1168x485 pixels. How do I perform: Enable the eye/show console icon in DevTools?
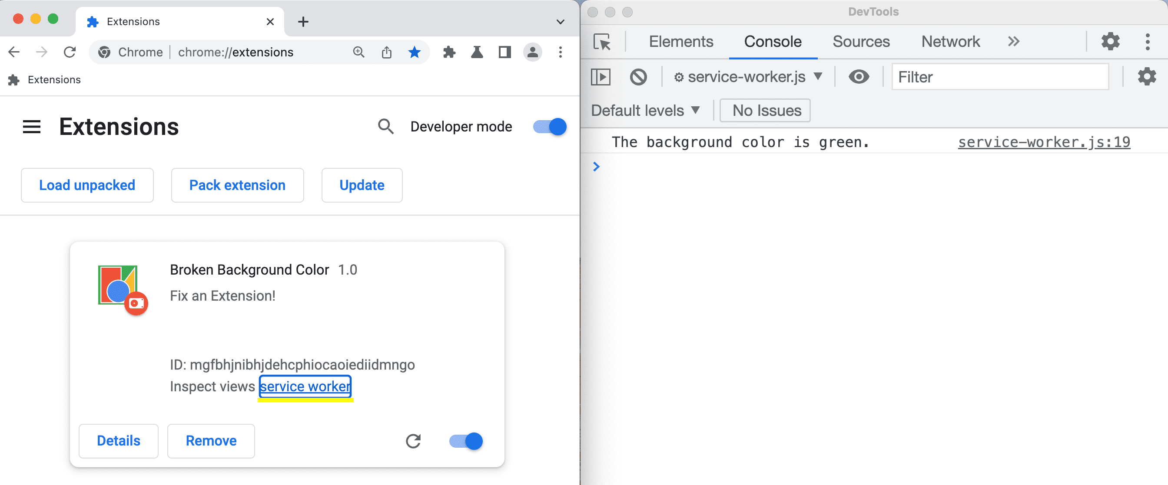tap(860, 77)
